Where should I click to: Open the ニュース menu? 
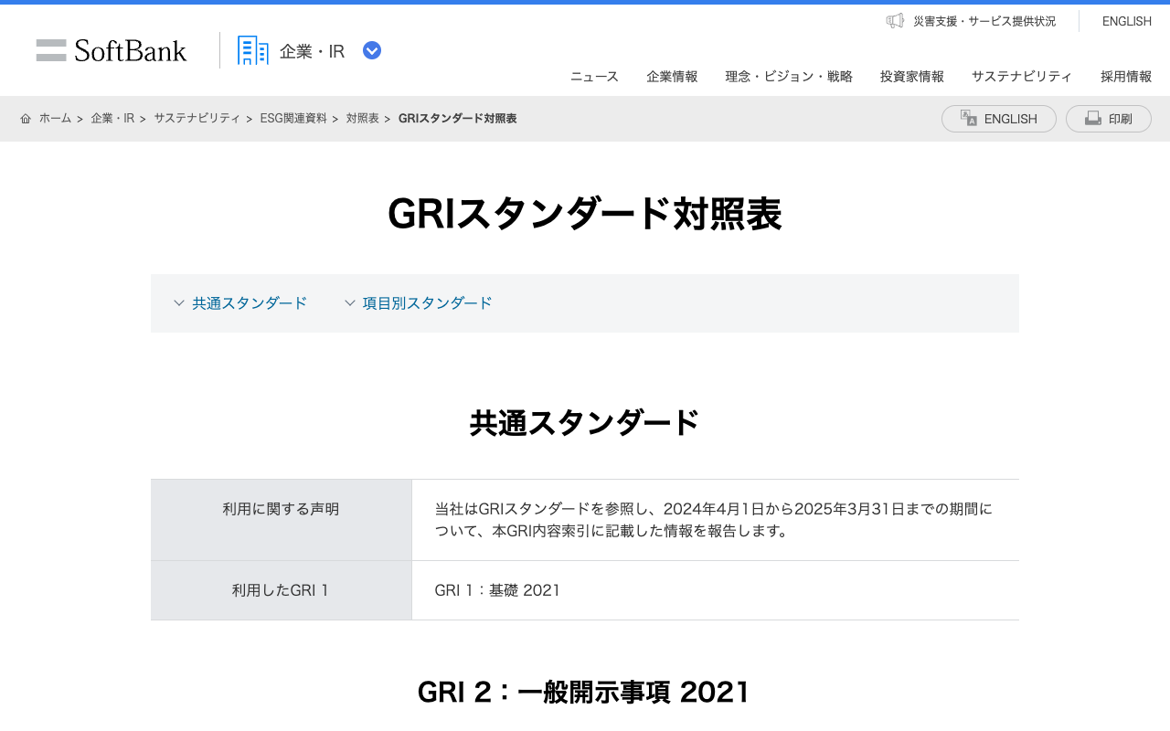click(x=594, y=77)
